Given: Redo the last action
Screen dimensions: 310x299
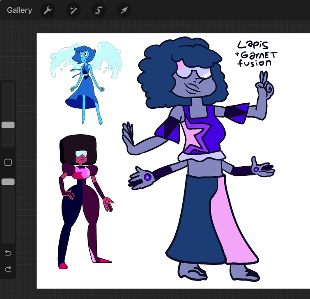Looking at the screenshot, I should (x=8, y=269).
